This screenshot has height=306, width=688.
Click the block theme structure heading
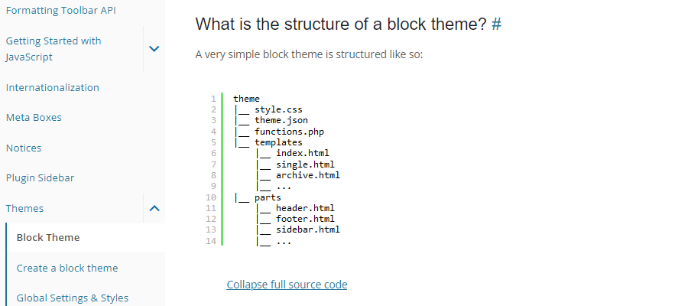(x=340, y=24)
